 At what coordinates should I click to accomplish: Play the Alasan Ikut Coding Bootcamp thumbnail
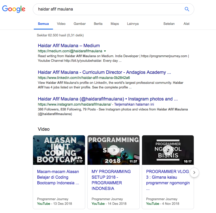[x=59, y=150]
